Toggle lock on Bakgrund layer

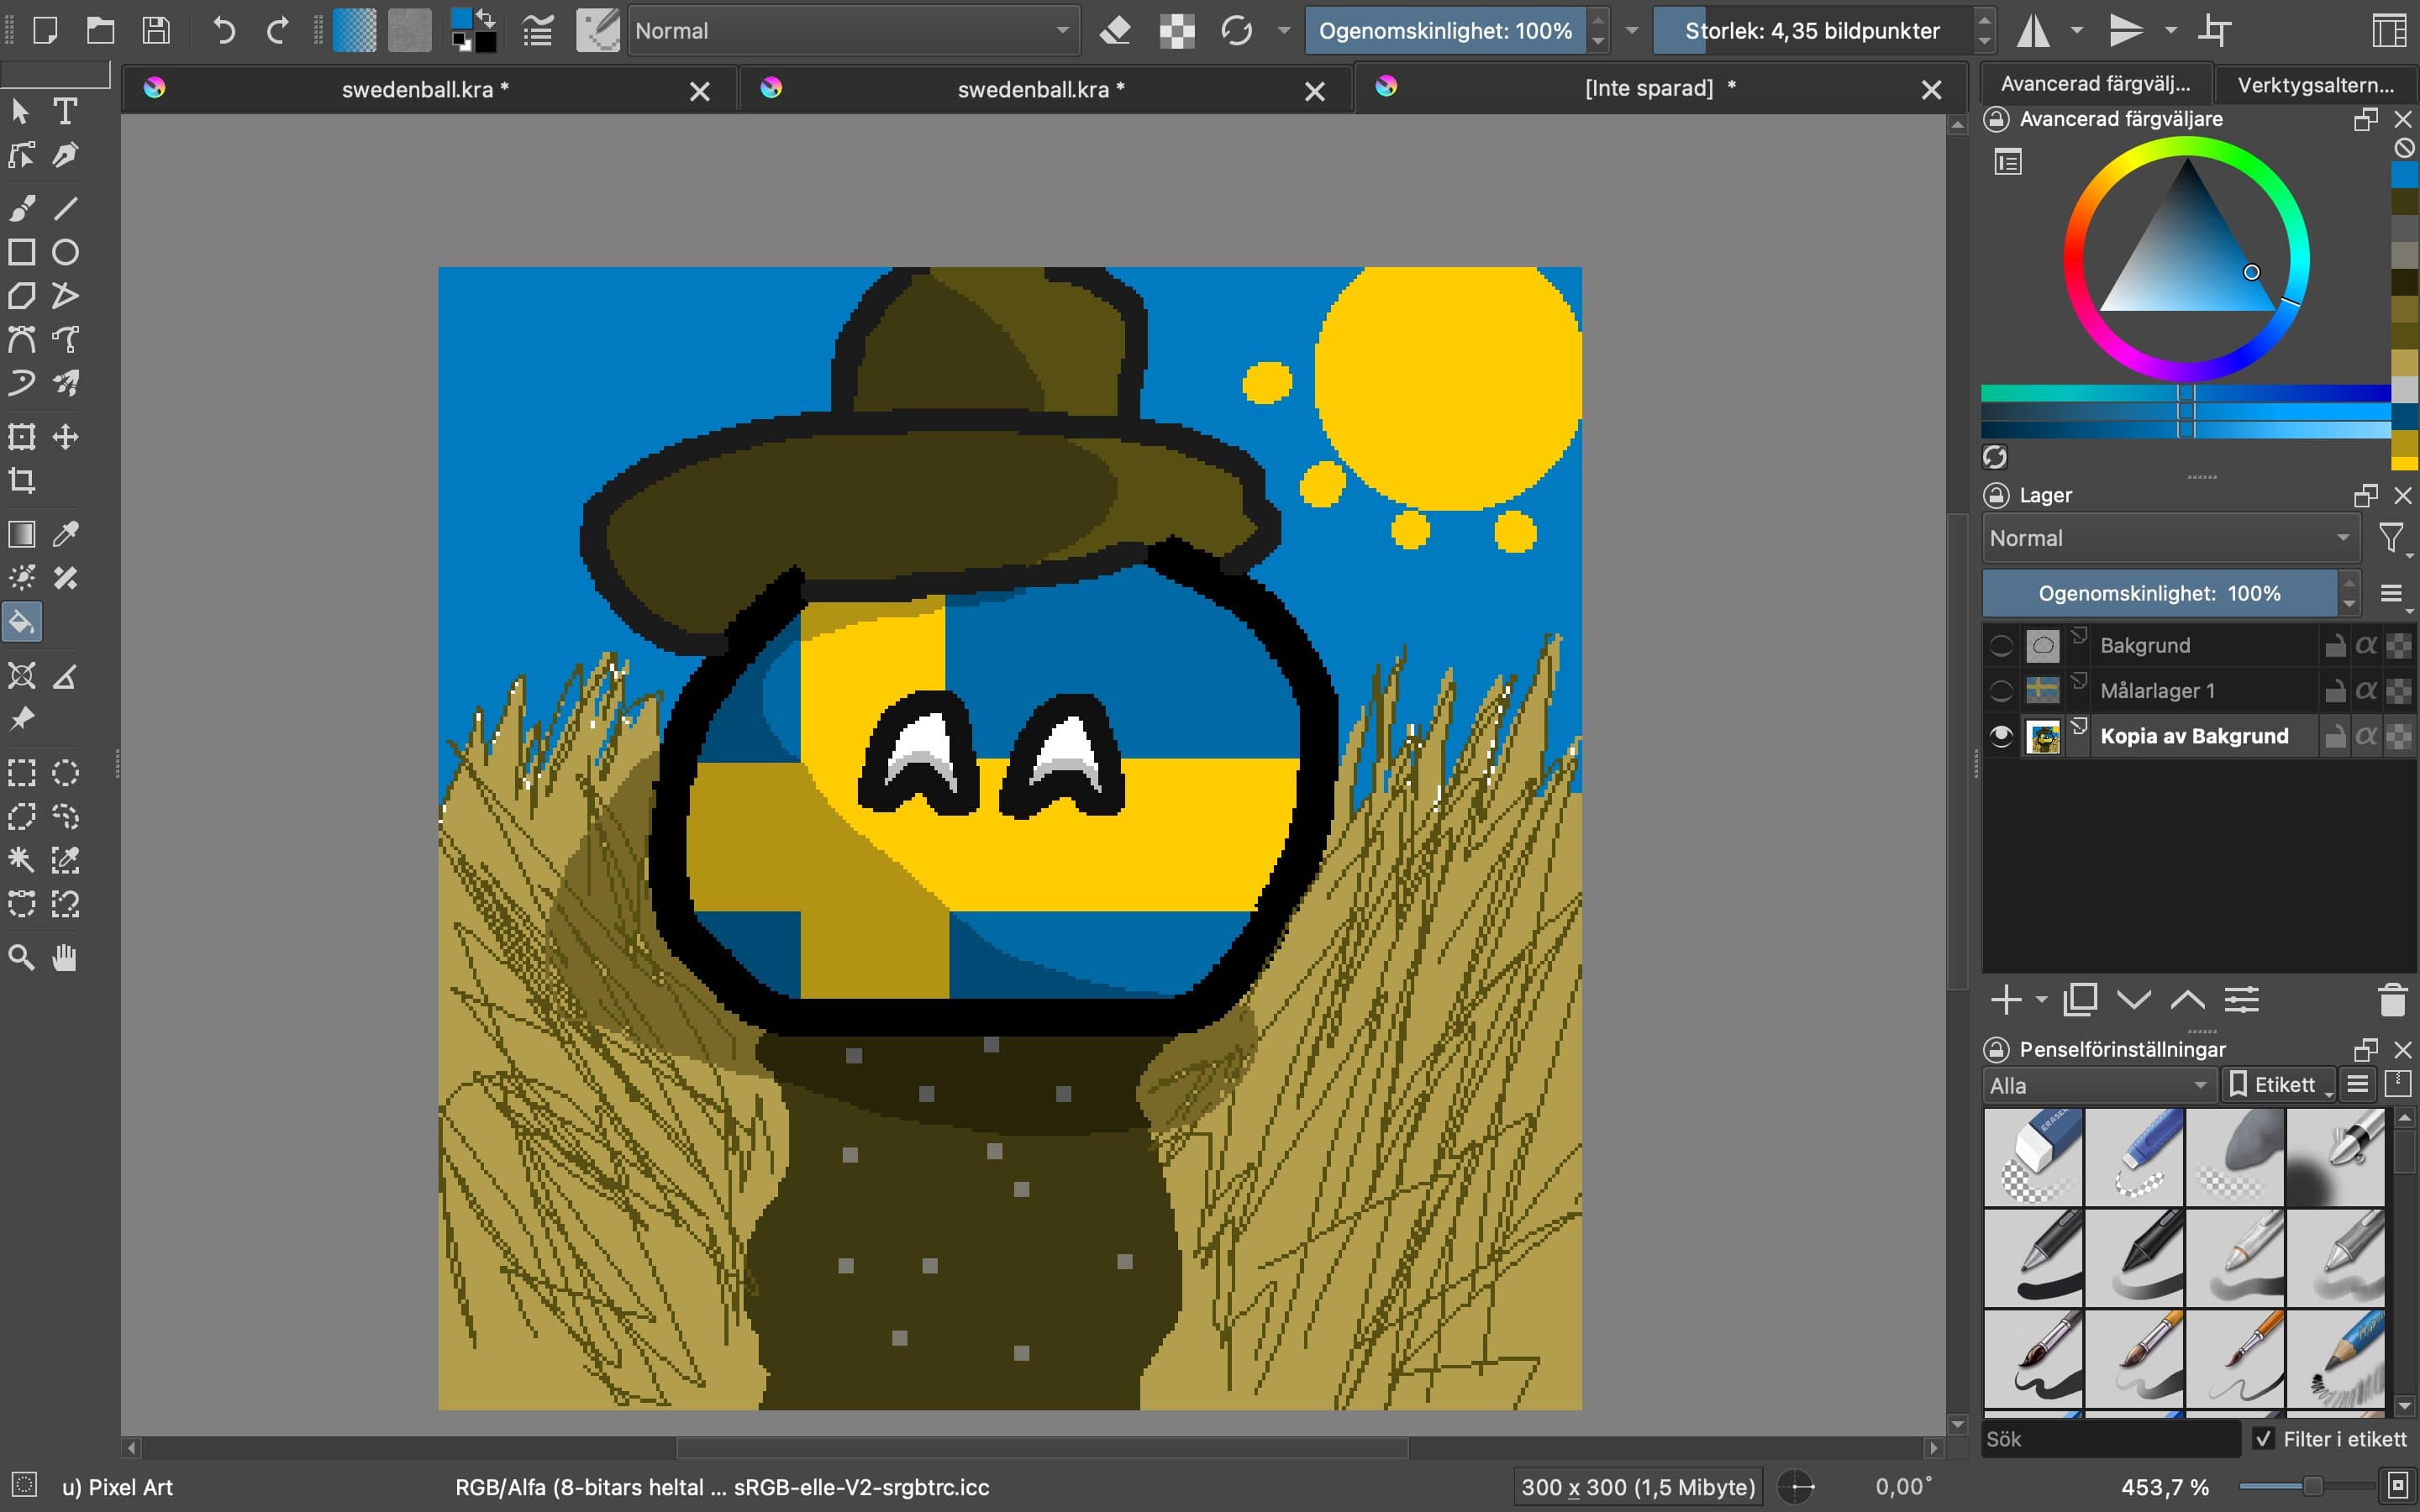2335,645
